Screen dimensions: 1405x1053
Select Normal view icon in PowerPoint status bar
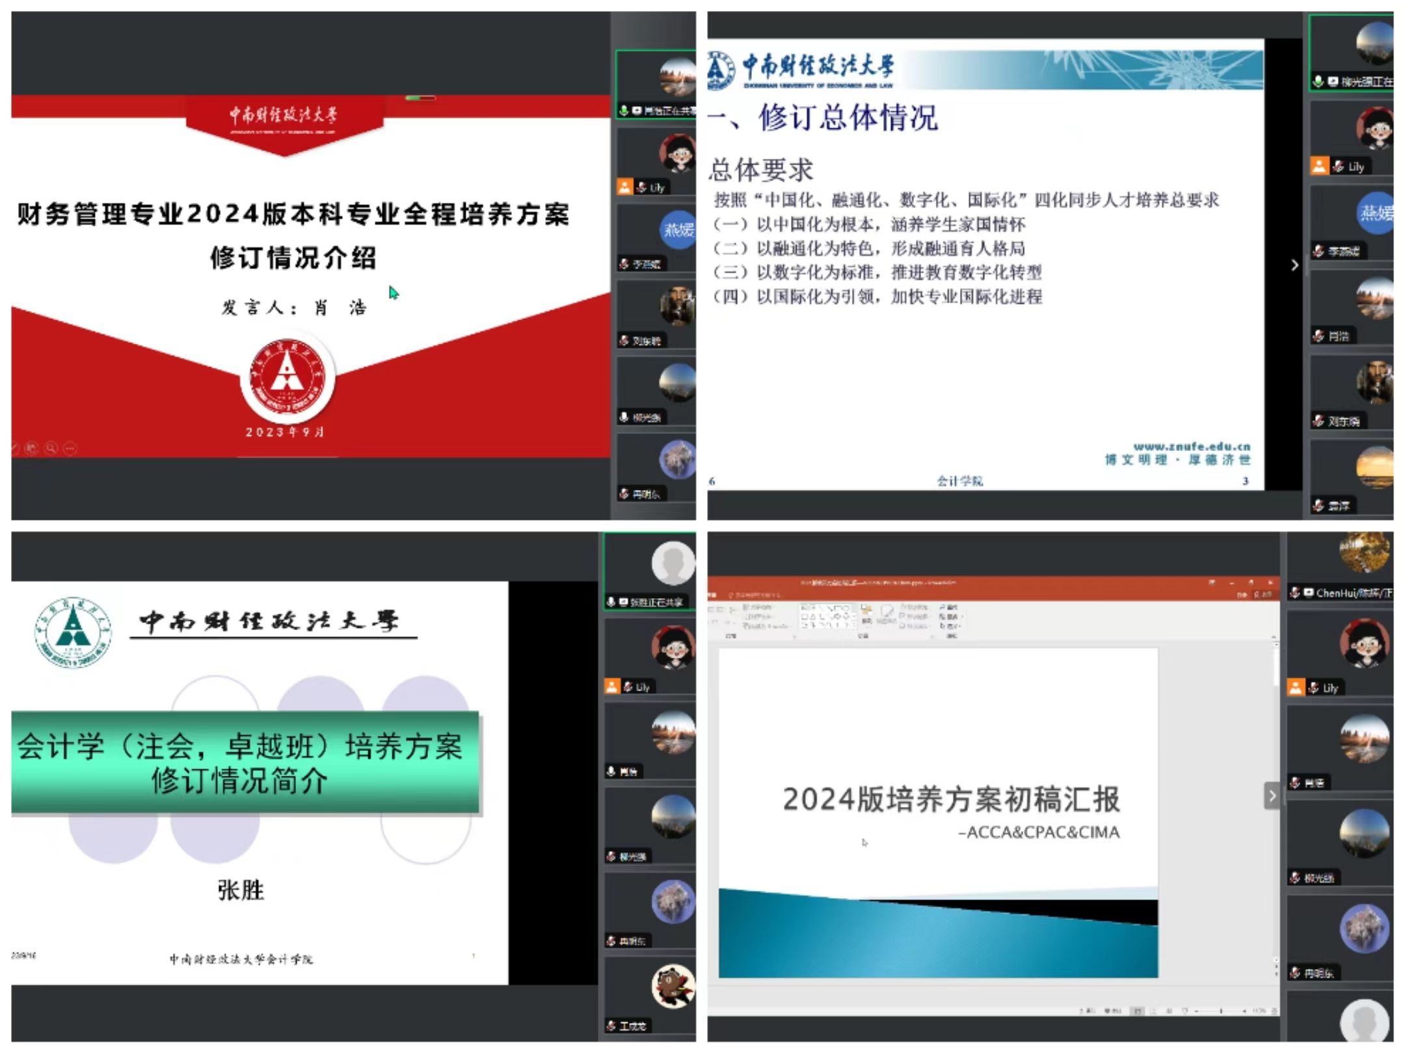pyautogui.click(x=1137, y=1011)
